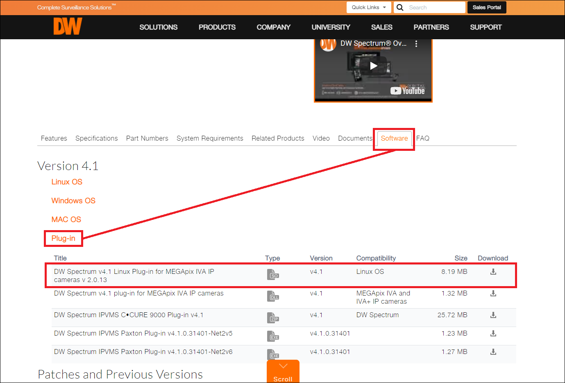Click the search magnifier icon

tap(399, 7)
